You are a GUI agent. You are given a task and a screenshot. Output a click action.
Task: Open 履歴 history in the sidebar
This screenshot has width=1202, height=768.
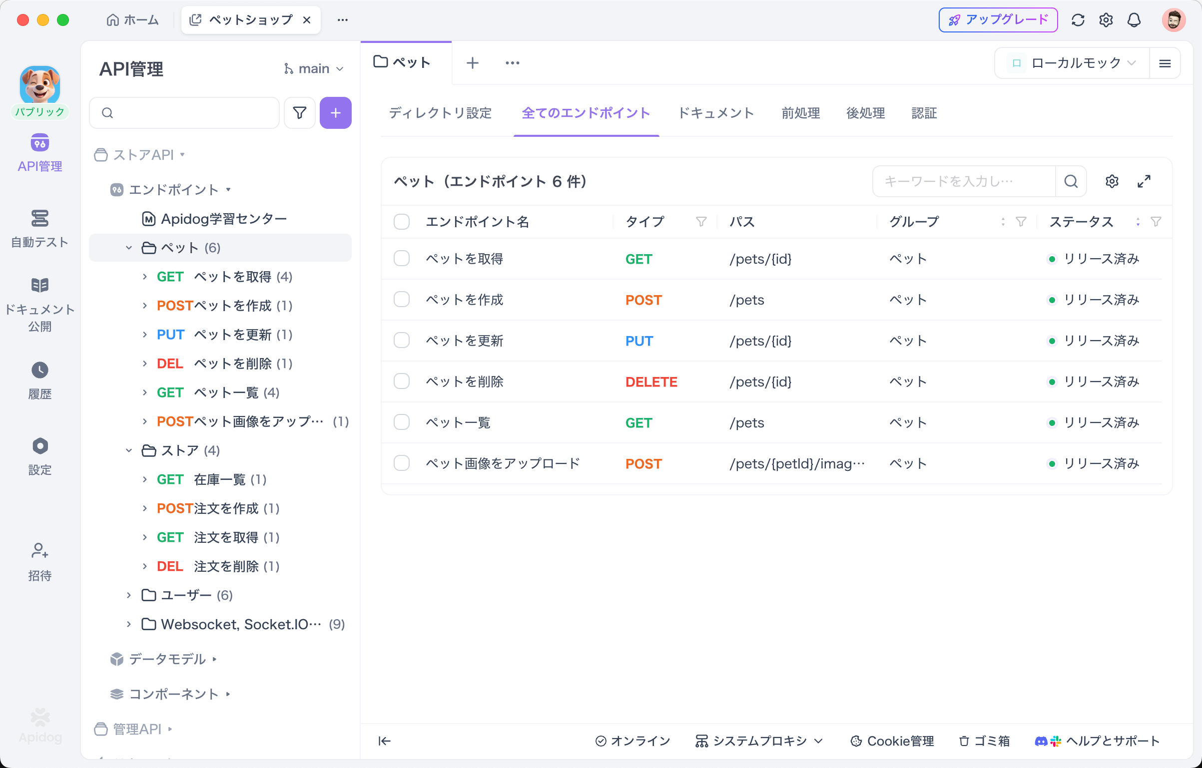[40, 381]
